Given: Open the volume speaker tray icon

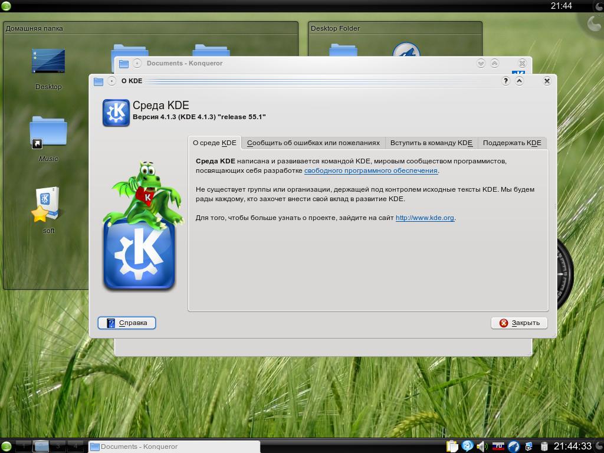Looking at the screenshot, I should (x=482, y=447).
